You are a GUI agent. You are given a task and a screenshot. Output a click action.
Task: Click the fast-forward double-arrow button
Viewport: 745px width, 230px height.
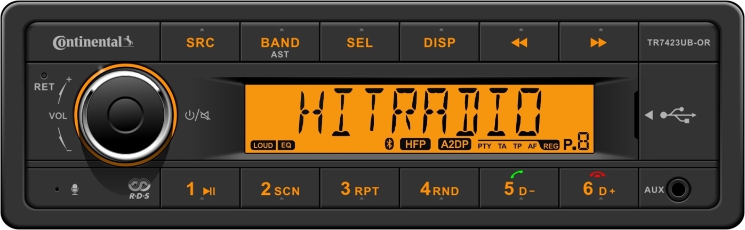[598, 42]
